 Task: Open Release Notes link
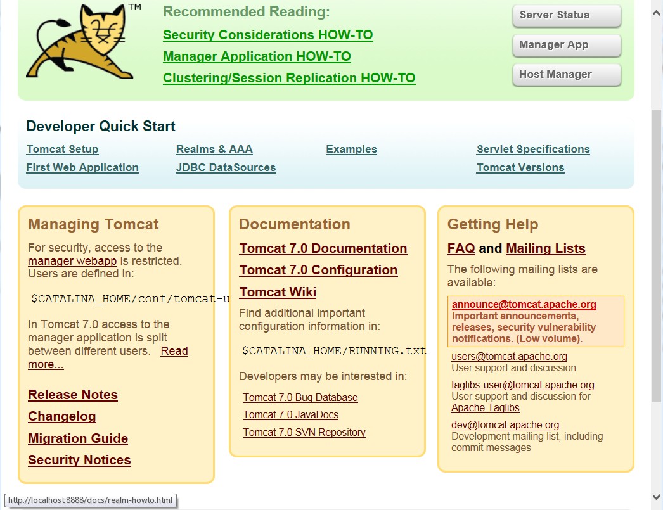pos(73,395)
